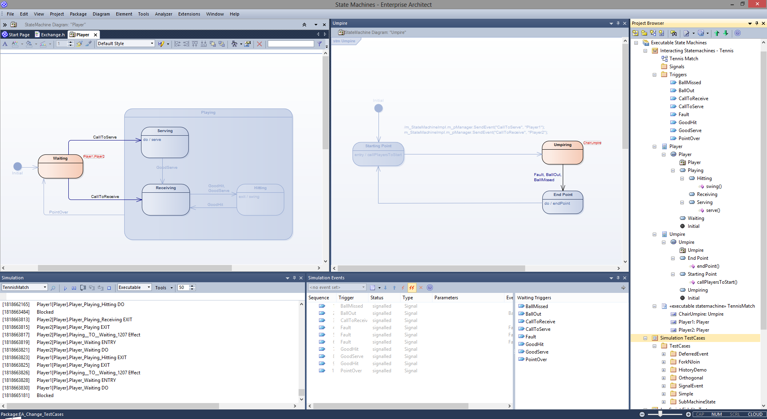Viewport: 767px width, 419px height.
Task: Click the help icon in Simulation Events toolbar
Action: point(430,288)
